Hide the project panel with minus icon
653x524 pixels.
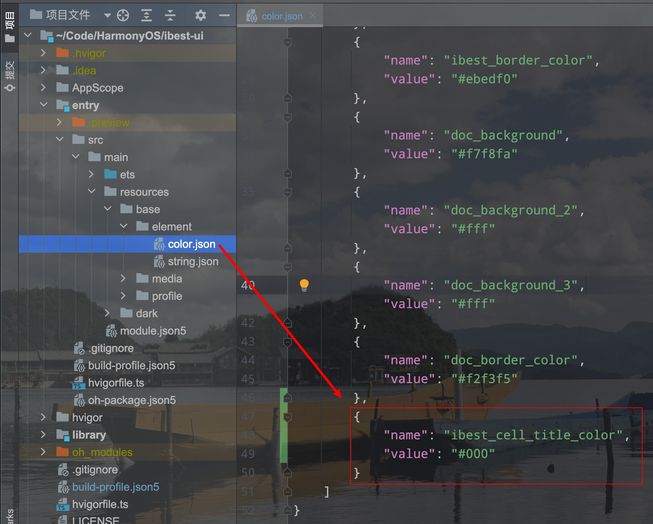(224, 15)
